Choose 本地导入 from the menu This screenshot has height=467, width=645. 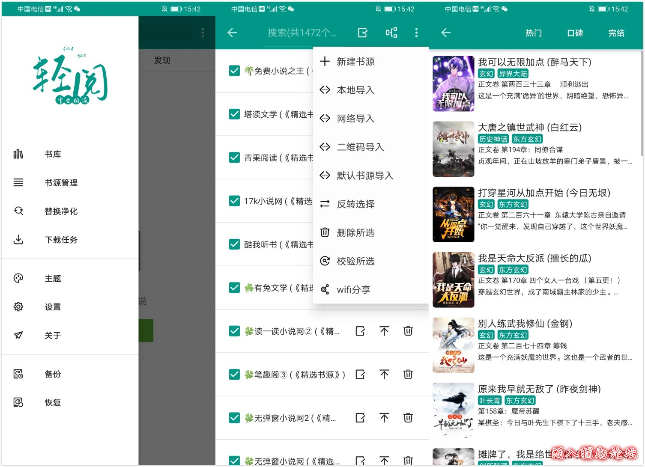371,90
